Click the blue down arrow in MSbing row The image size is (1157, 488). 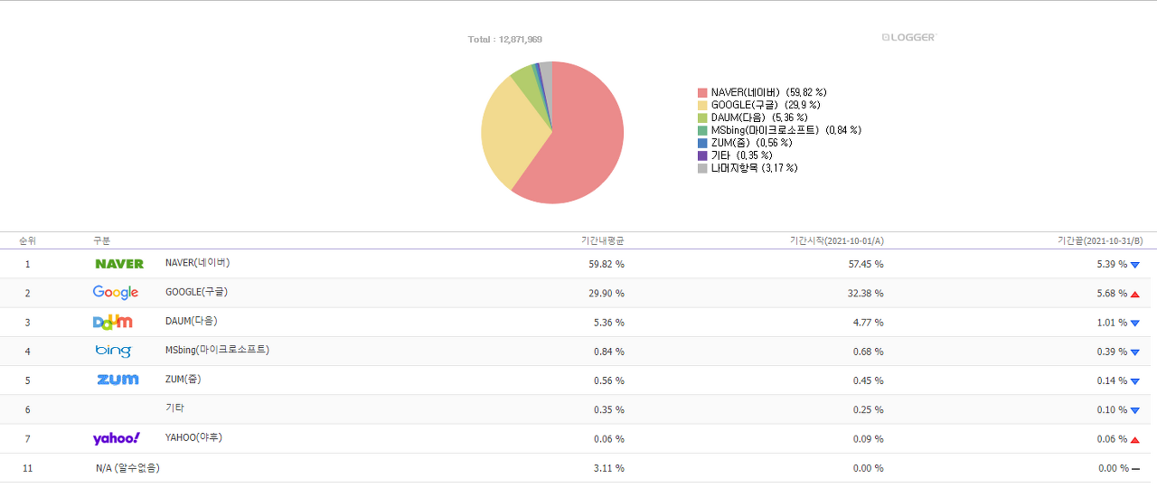pyautogui.click(x=1135, y=352)
